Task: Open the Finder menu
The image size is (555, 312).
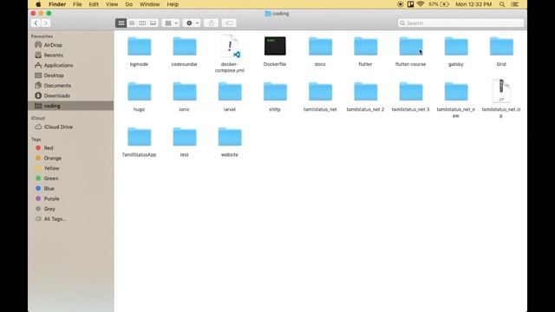Action: coord(57,4)
